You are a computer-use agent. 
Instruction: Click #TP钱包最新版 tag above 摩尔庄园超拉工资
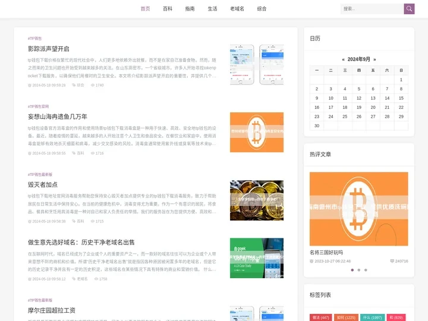point(40,300)
